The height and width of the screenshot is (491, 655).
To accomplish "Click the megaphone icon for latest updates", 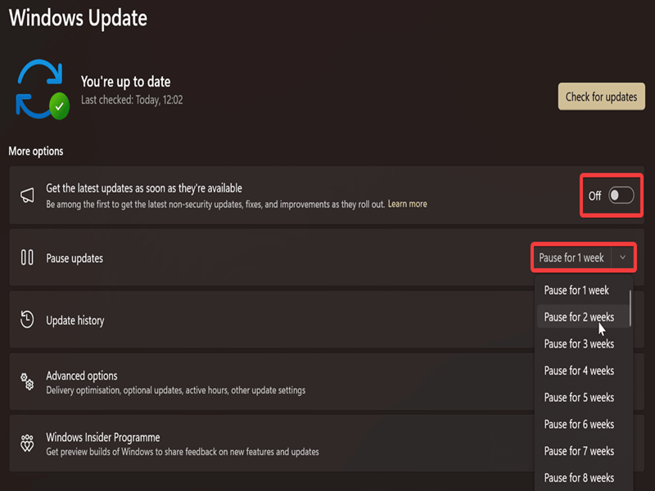I will 27,195.
